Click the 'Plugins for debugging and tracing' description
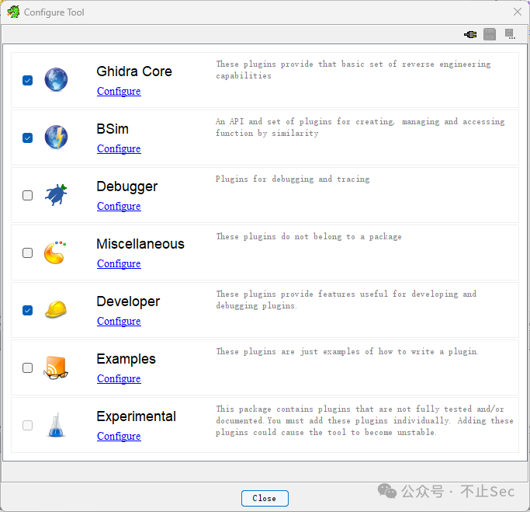Viewport: 530px width, 512px height. (293, 179)
